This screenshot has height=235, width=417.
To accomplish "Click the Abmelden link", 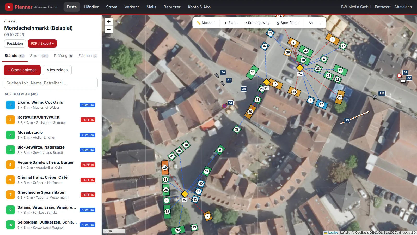I will click(403, 7).
